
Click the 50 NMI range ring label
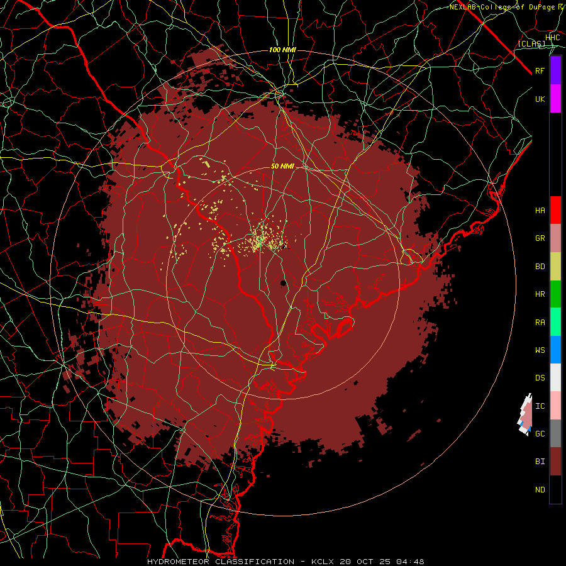282,167
